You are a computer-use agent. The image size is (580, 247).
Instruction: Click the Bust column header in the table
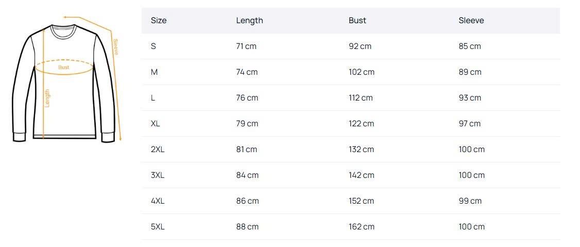(357, 21)
